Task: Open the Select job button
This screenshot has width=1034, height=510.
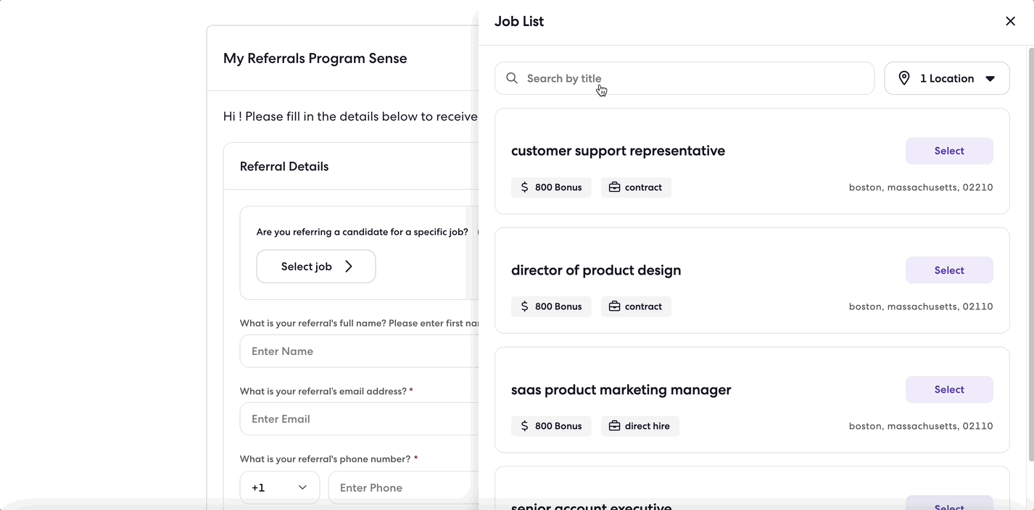Action: pyautogui.click(x=316, y=267)
